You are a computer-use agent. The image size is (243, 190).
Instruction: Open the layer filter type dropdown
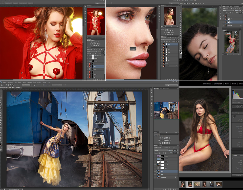158,148
